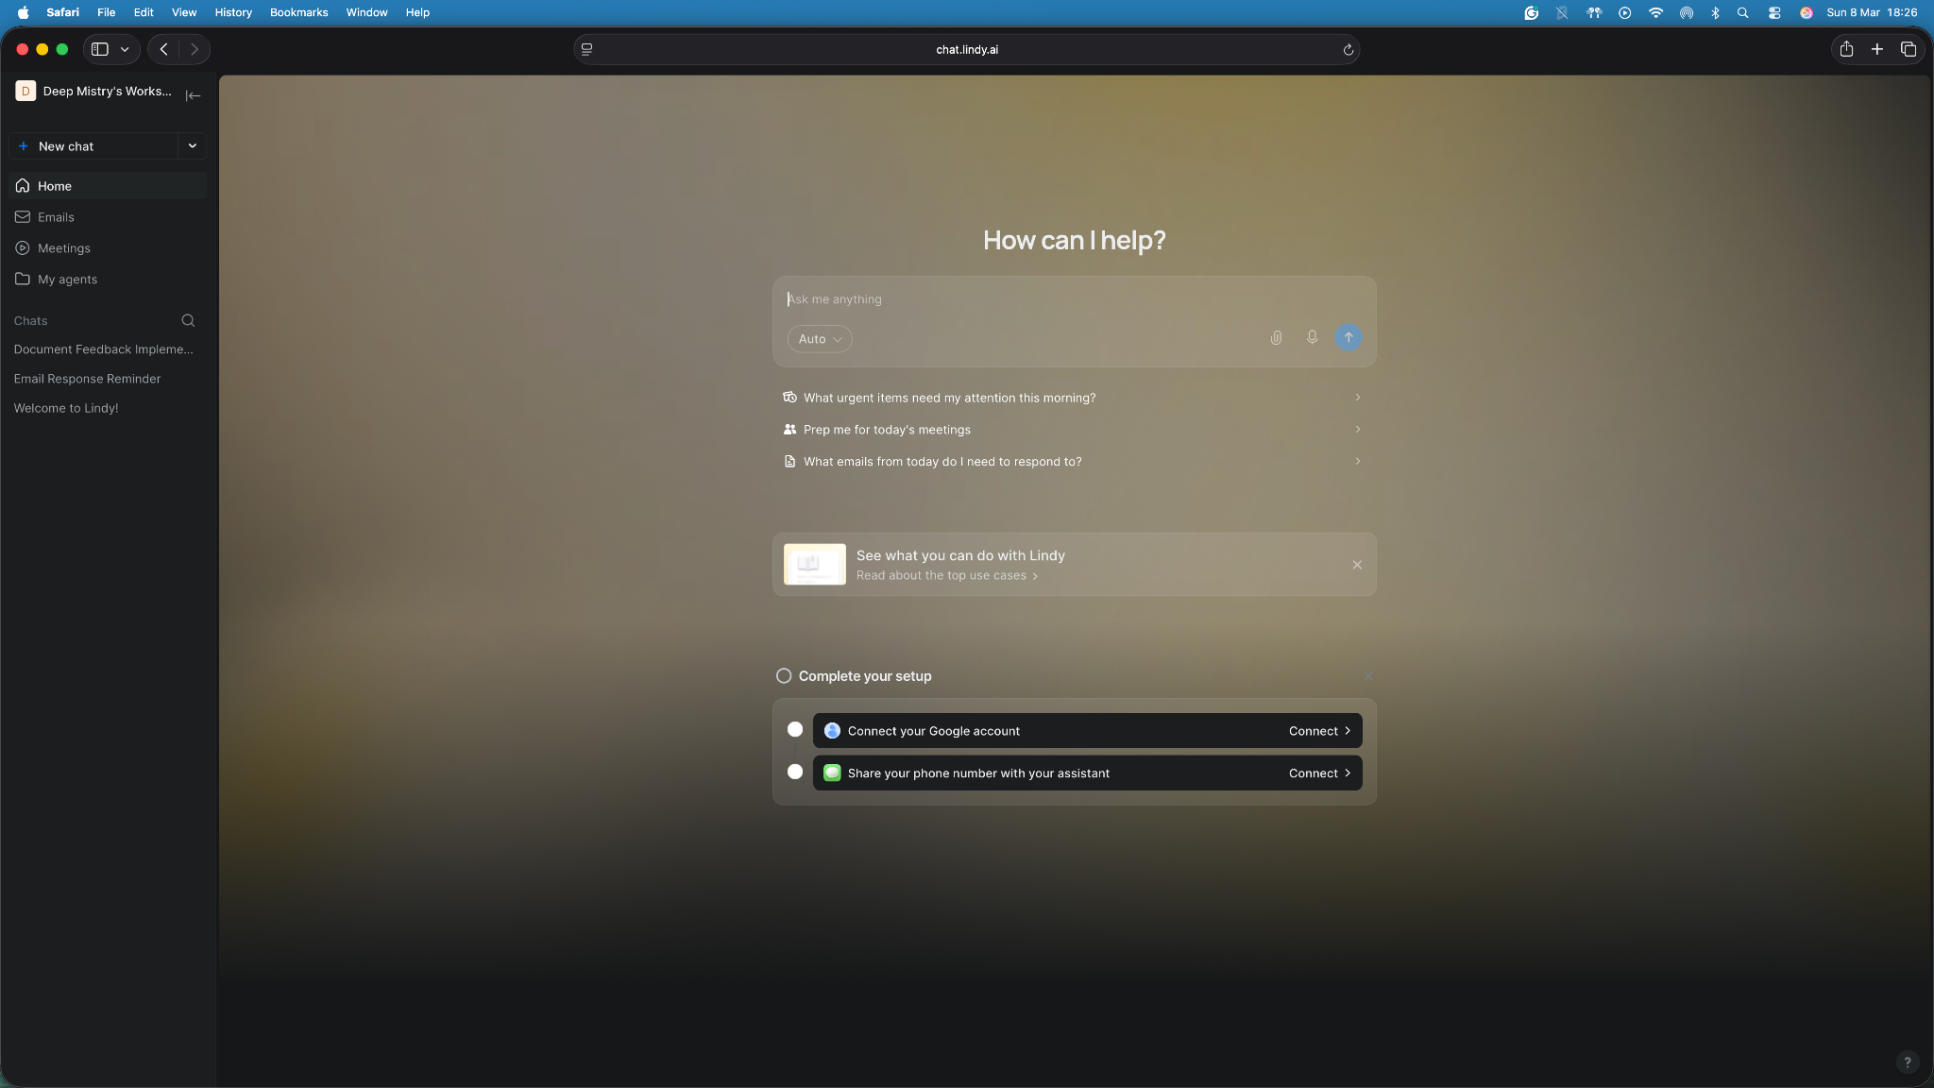1934x1088 pixels.
Task: Toggle the Connect your Google account circle
Action: click(x=795, y=730)
